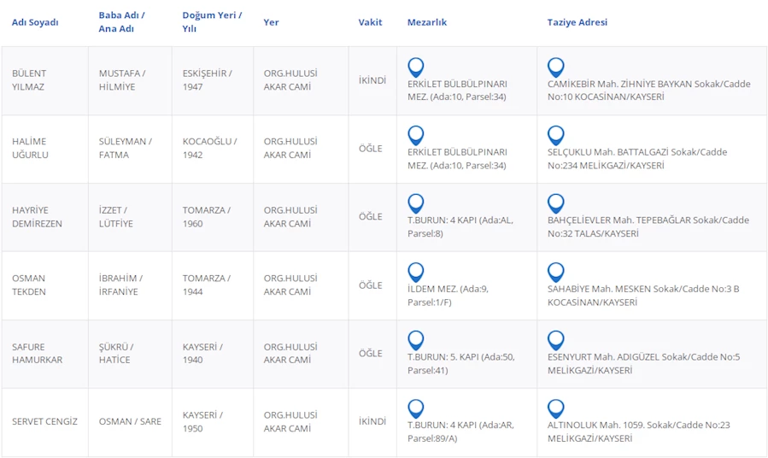Open Sahabiye Mah. Mesken address map pin

click(x=555, y=271)
